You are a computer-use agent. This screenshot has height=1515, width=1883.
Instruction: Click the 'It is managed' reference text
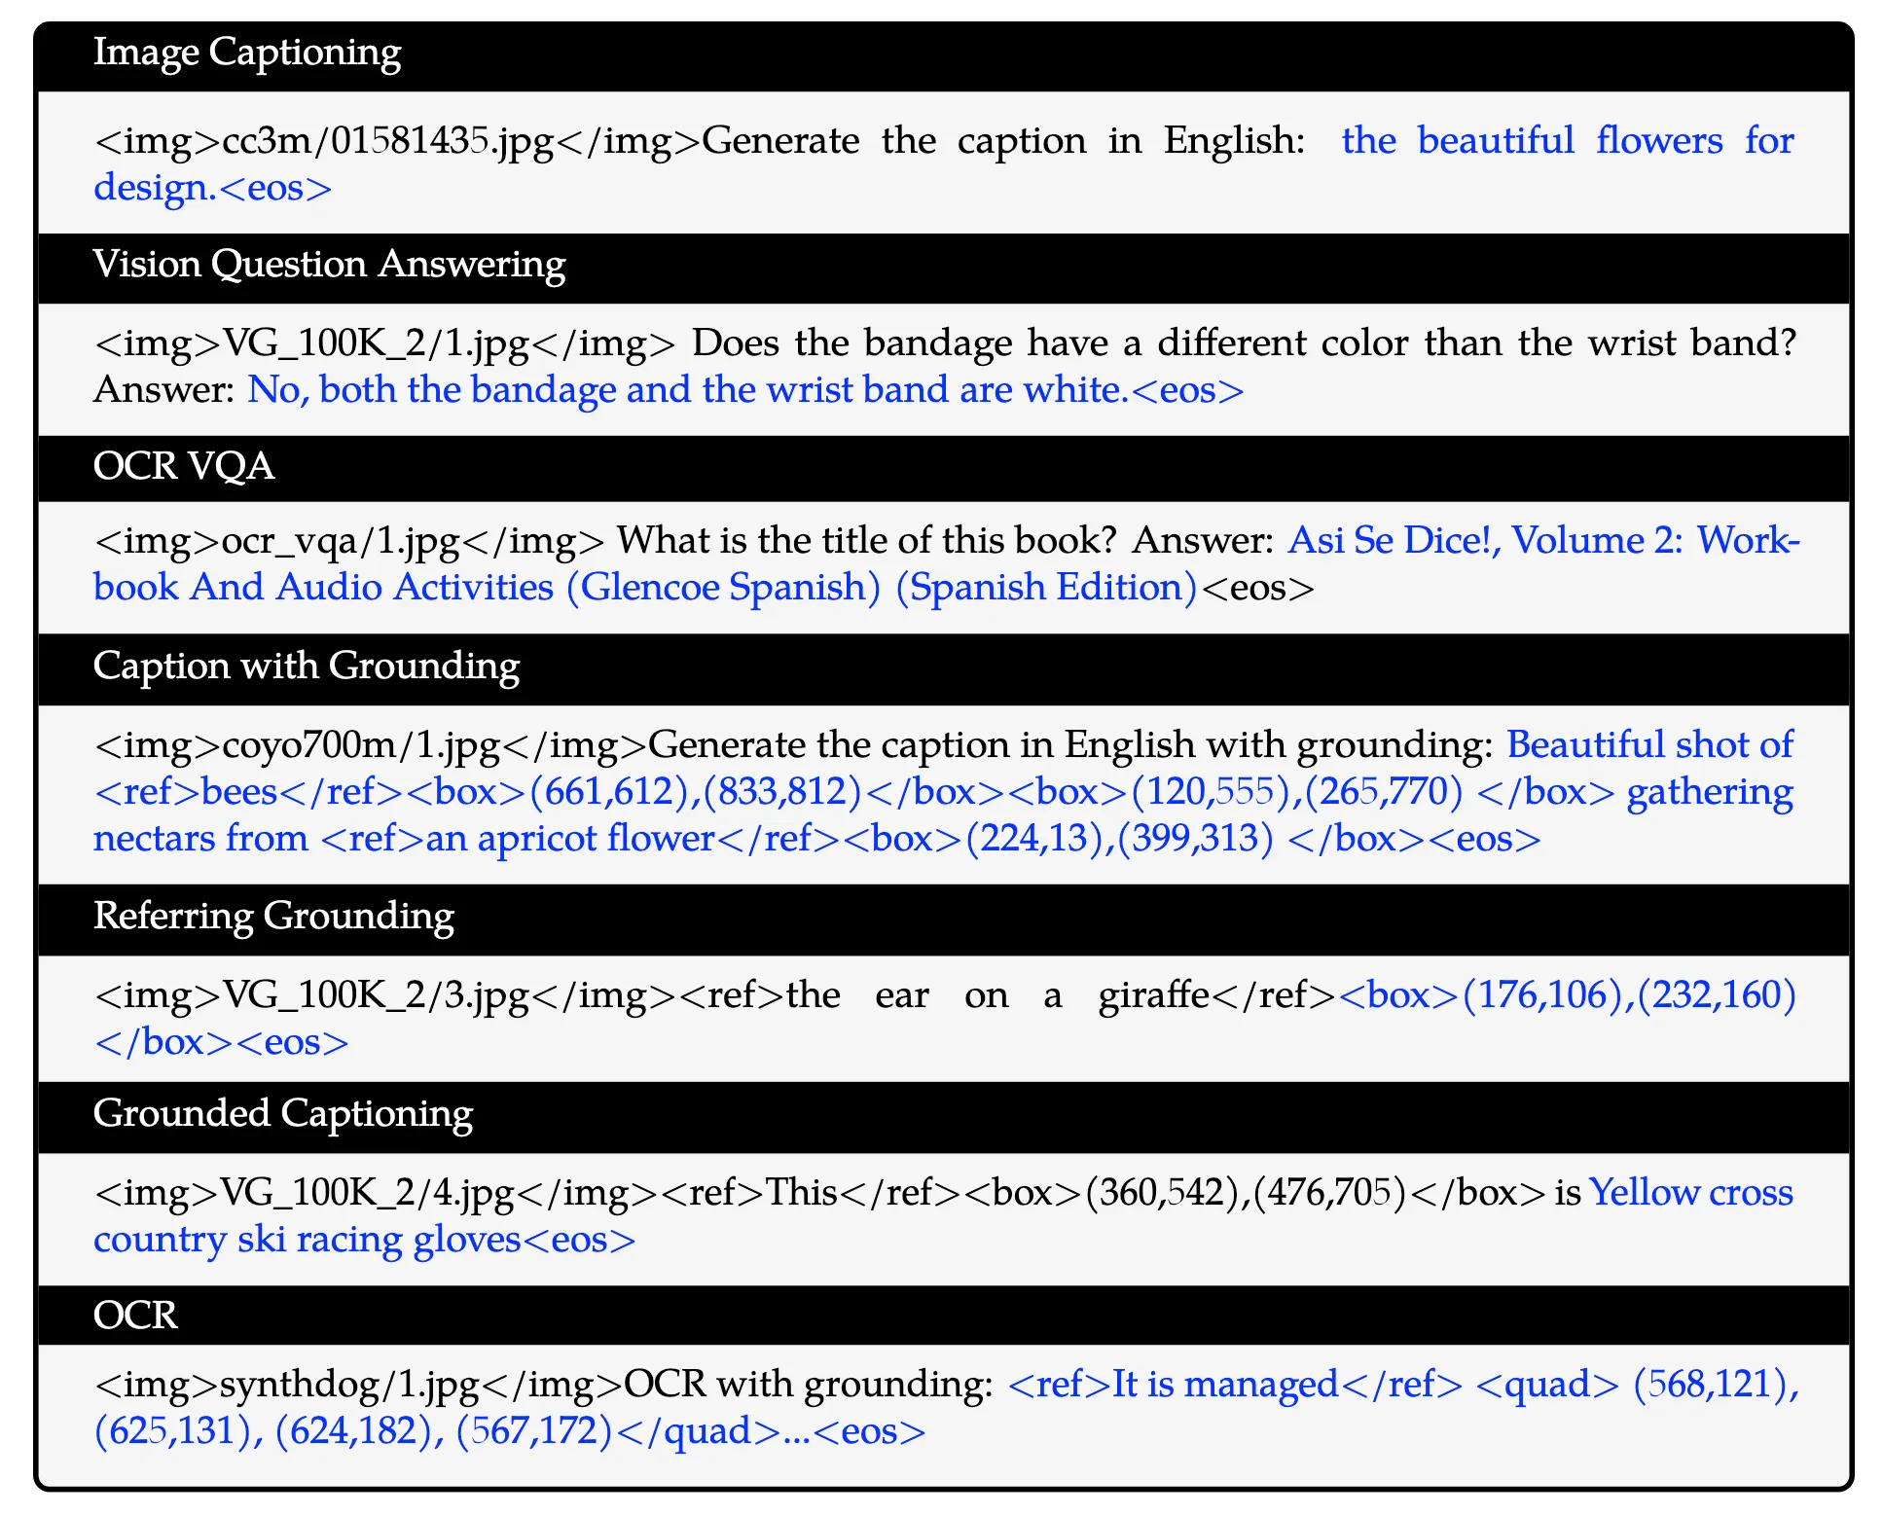tap(1224, 1385)
